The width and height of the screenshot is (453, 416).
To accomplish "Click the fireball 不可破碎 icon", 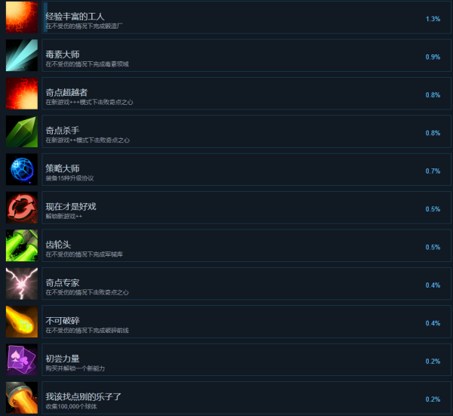I will [22, 322].
